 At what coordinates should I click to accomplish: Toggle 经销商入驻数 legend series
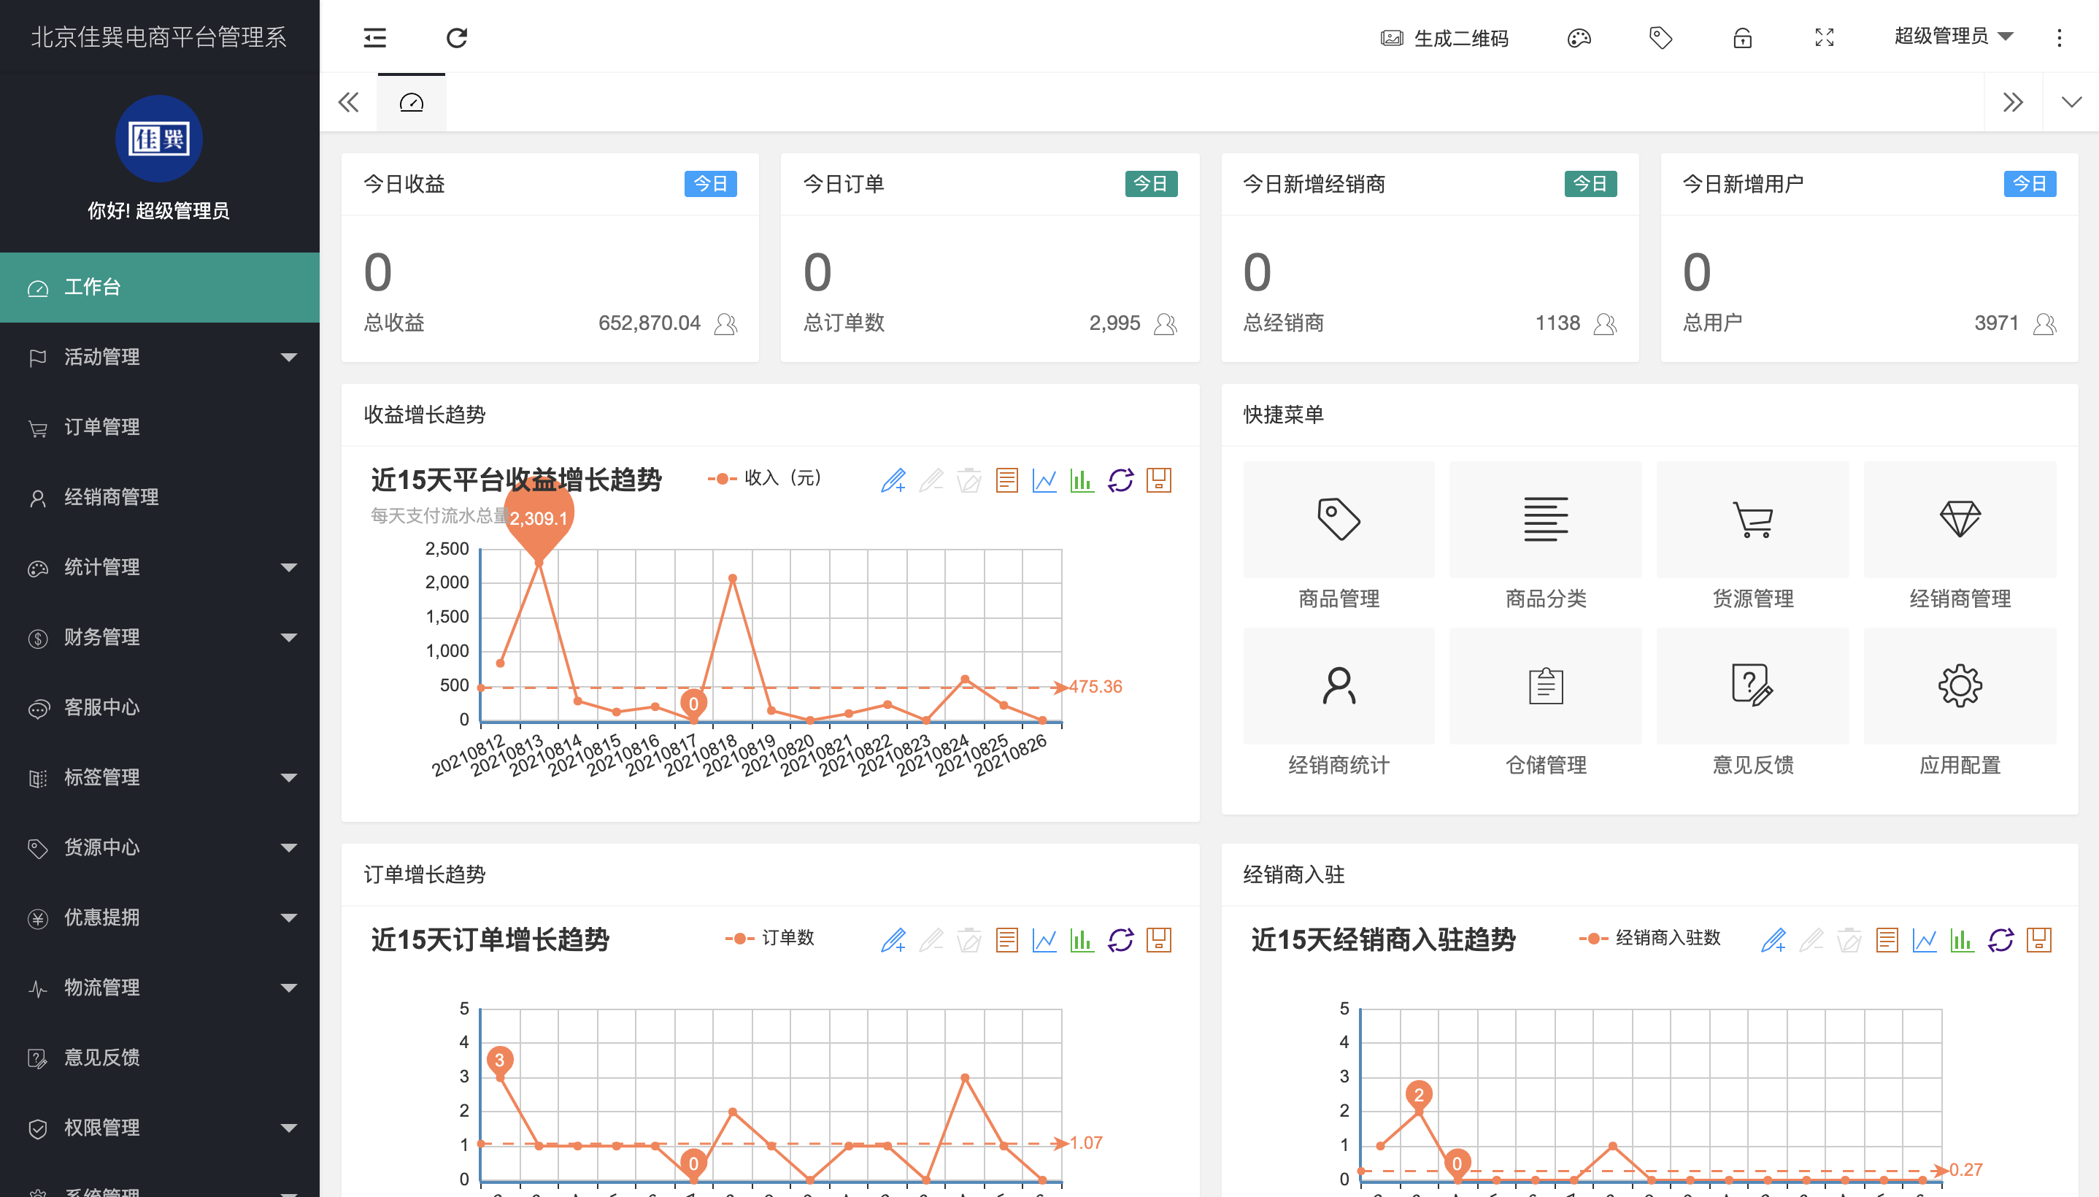[x=1650, y=938]
